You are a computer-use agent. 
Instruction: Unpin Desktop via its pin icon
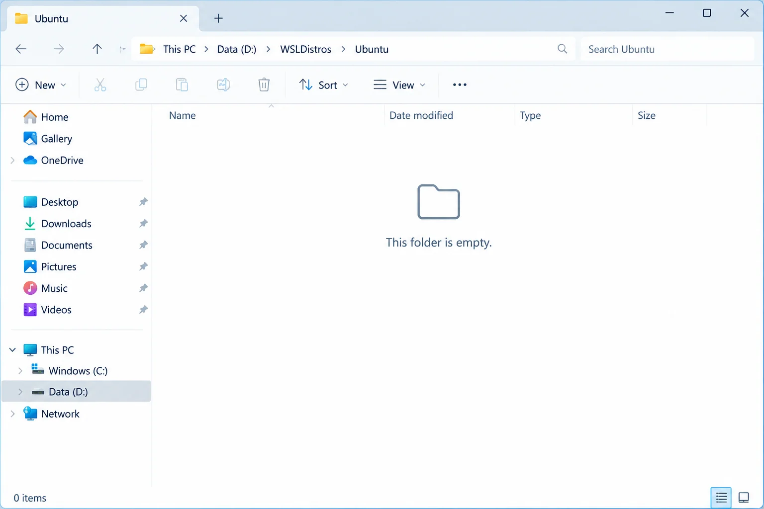tap(143, 202)
